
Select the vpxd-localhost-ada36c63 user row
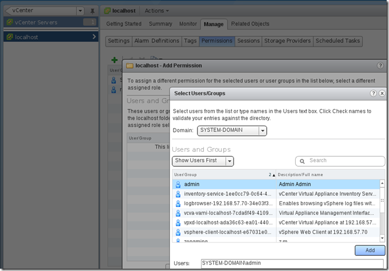[x=276, y=223]
